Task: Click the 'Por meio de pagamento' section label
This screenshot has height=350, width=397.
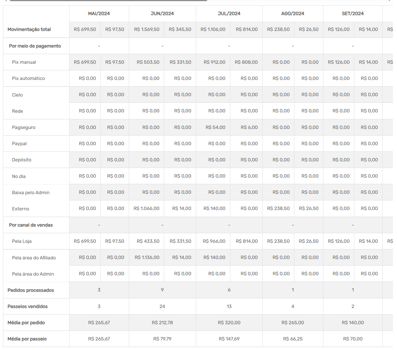Action: 35,46
